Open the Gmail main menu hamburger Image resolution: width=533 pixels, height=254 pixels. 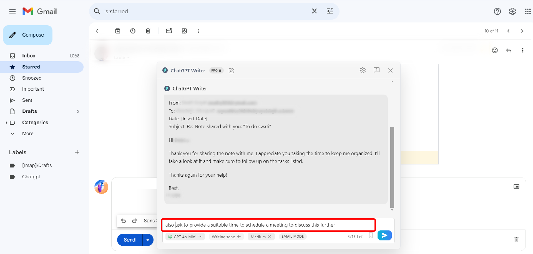click(x=12, y=11)
